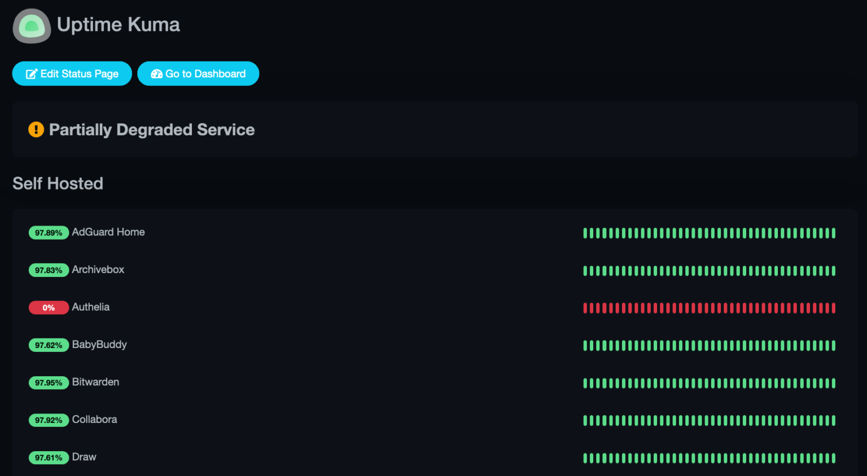The width and height of the screenshot is (867, 476).
Task: Select the Authelia monitor name
Action: tap(90, 307)
